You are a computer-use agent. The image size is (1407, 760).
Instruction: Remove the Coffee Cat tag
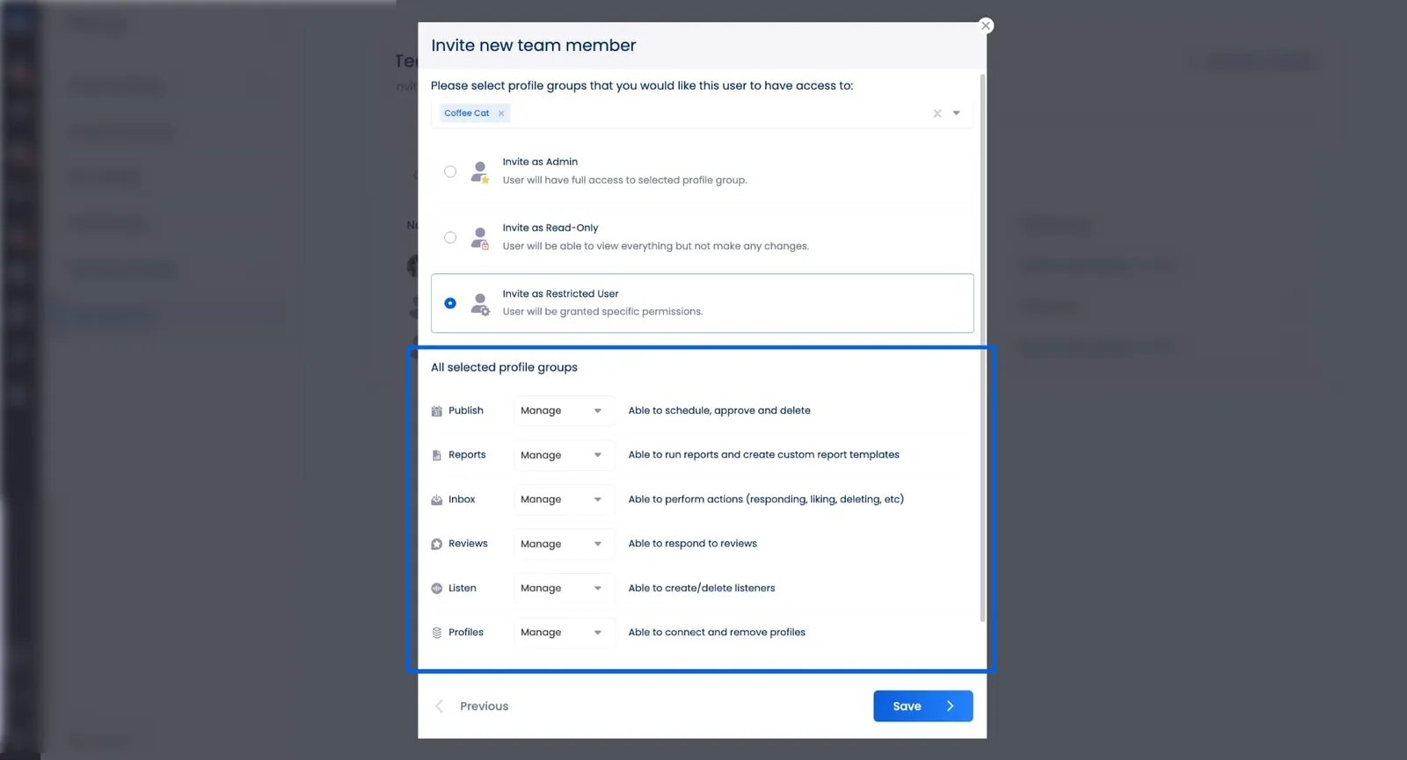point(501,113)
